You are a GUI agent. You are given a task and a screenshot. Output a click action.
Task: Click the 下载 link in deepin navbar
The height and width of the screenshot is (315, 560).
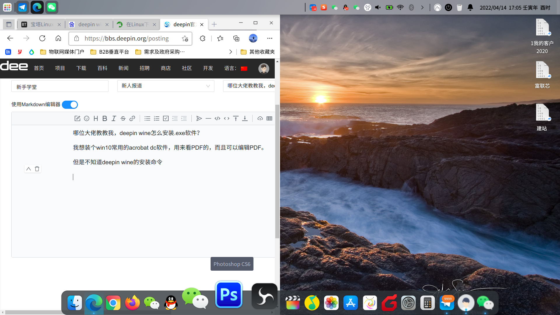click(81, 68)
